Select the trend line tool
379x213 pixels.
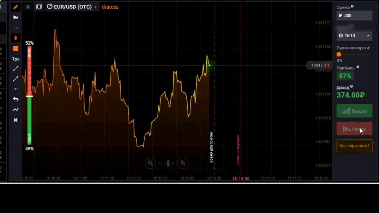pyautogui.click(x=16, y=69)
